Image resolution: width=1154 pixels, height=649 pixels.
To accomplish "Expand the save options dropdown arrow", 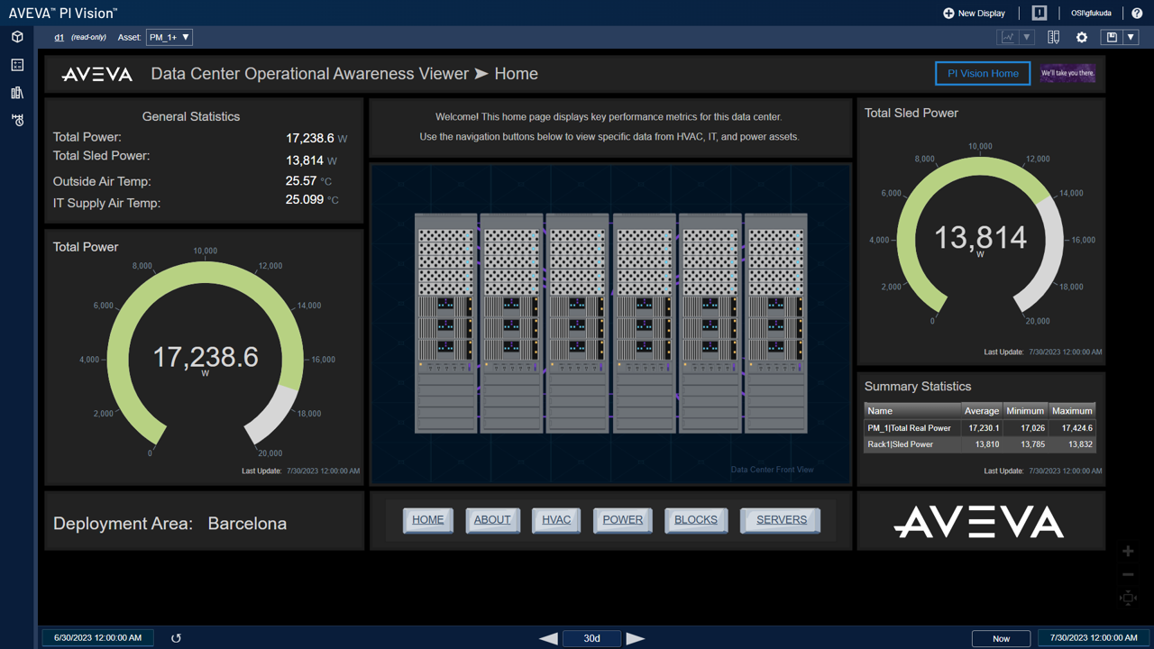I will 1131,37.
